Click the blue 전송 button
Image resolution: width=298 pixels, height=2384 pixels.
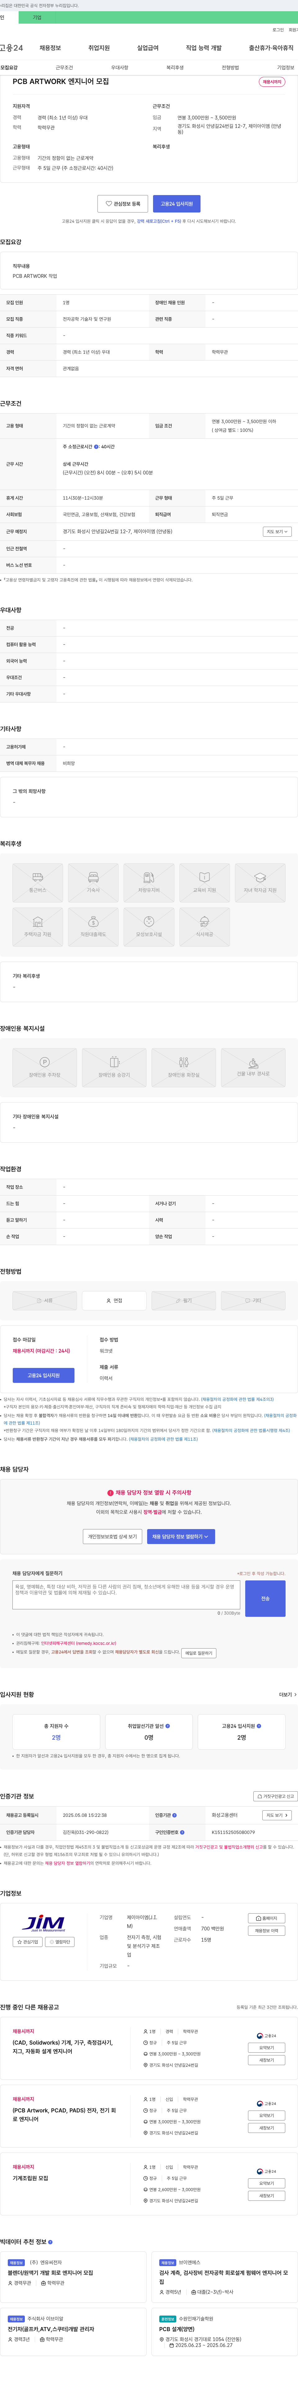tap(265, 1598)
